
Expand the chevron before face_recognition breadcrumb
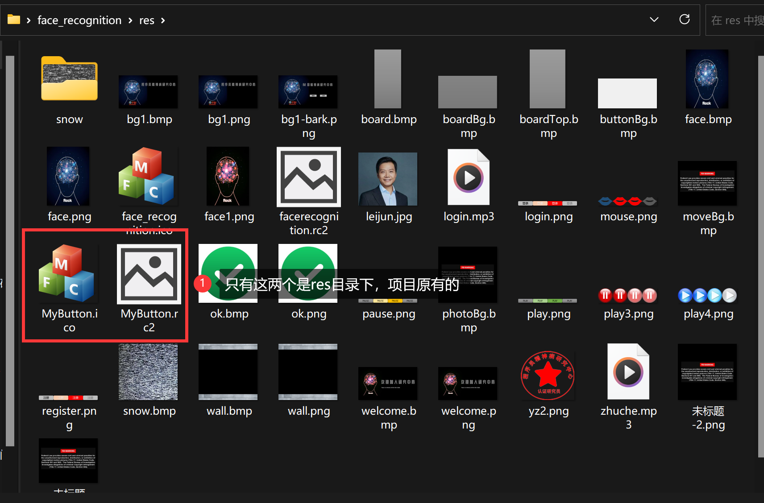[29, 20]
